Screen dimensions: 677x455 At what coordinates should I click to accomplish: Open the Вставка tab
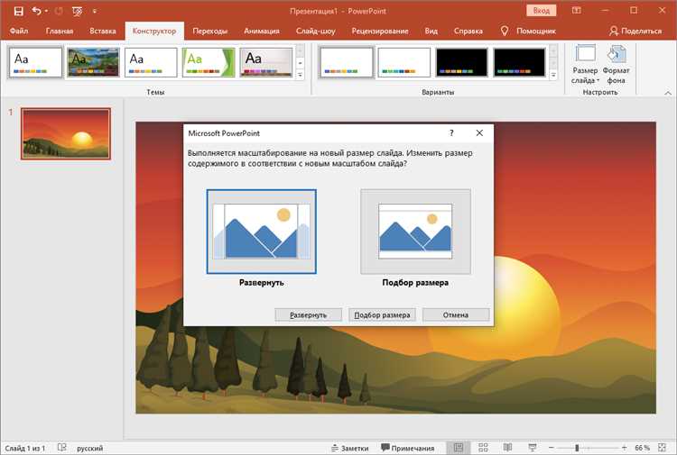coord(103,31)
